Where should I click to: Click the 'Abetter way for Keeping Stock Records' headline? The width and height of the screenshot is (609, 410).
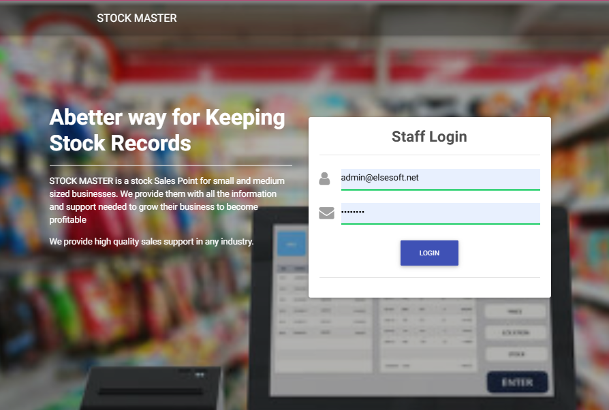pos(168,130)
